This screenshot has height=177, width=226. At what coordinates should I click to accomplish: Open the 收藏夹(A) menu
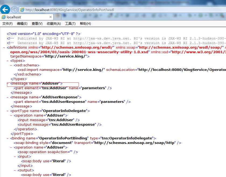(x=54, y=23)
